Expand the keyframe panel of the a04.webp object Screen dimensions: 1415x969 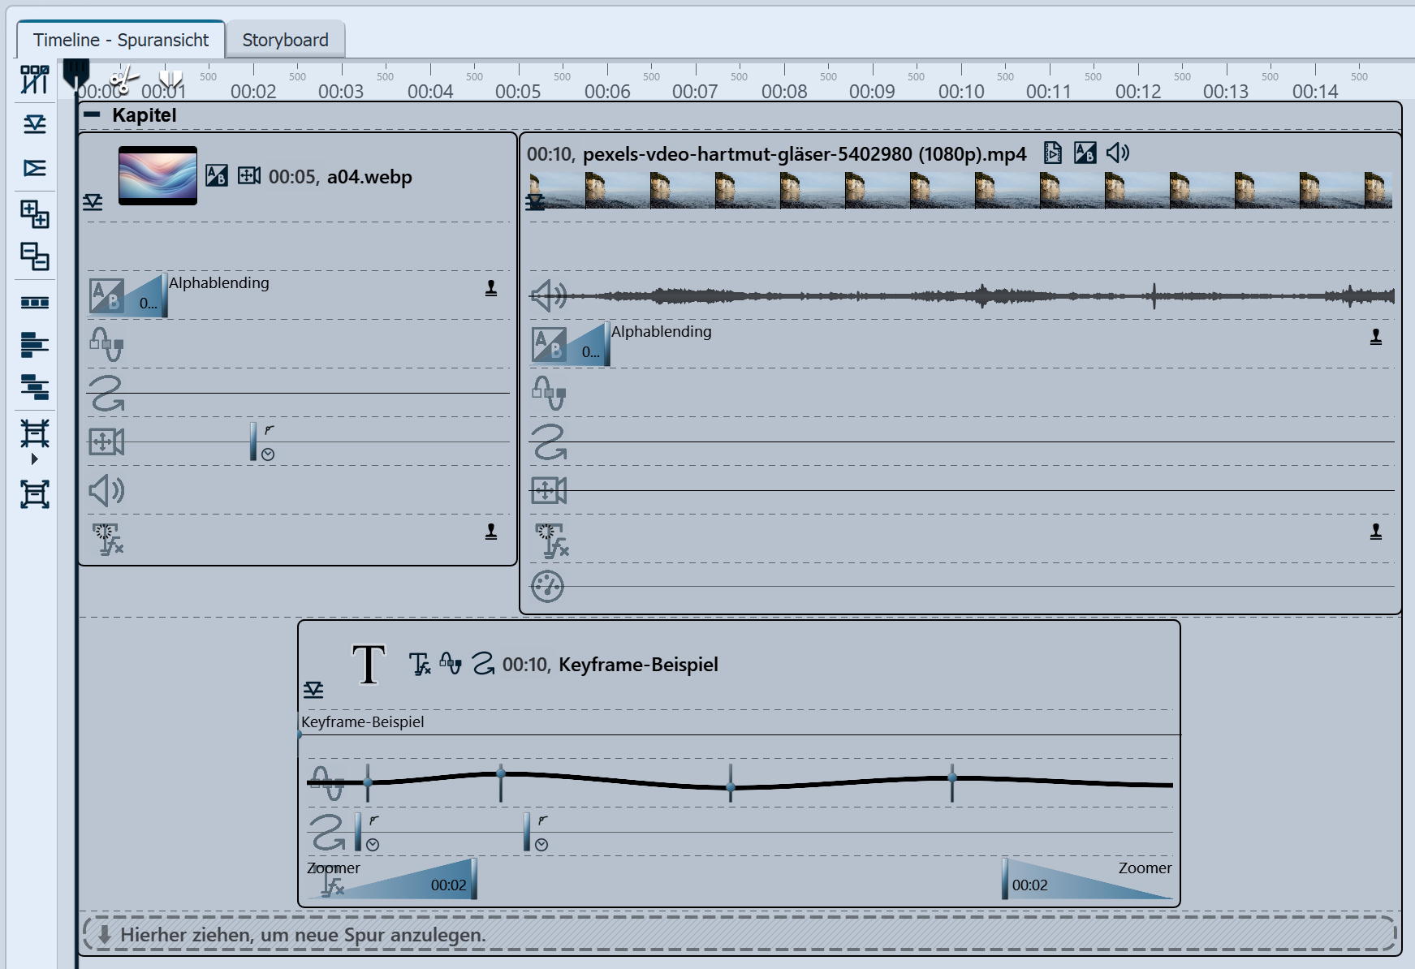click(x=93, y=202)
